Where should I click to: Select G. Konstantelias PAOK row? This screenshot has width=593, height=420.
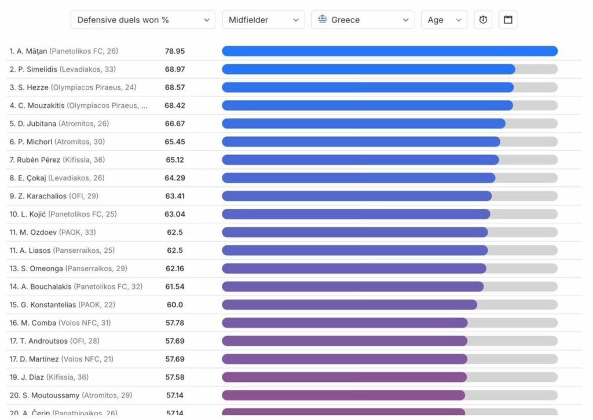tap(294, 305)
